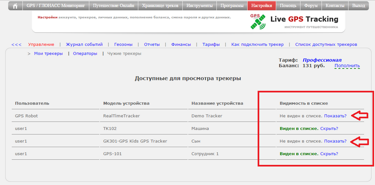The width and height of the screenshot is (375, 185).
Task: Show the Demo Tracker in the list
Action: 335,116
